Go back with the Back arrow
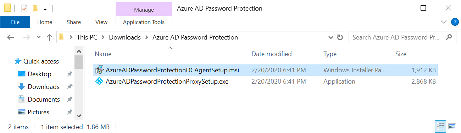Viewport: 461px width, 133px height. click(x=10, y=37)
